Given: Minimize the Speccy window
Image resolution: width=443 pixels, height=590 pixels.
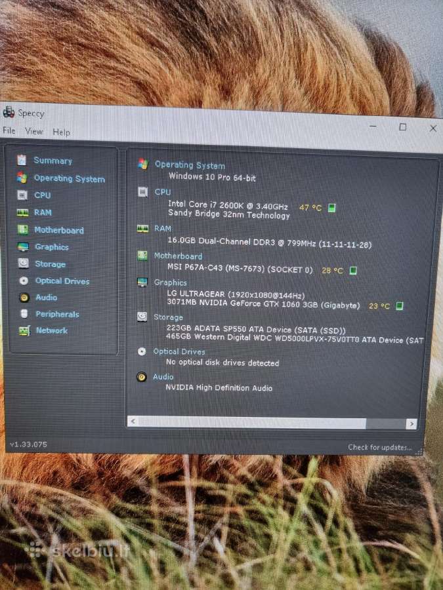Looking at the screenshot, I should tap(373, 126).
